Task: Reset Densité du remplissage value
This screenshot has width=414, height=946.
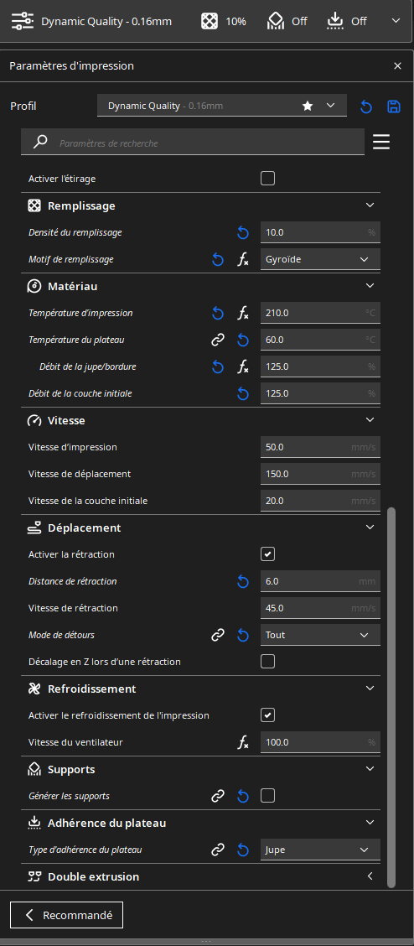Action: [243, 233]
